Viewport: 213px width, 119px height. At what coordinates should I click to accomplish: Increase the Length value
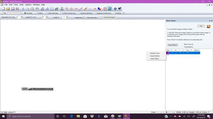point(47,17)
